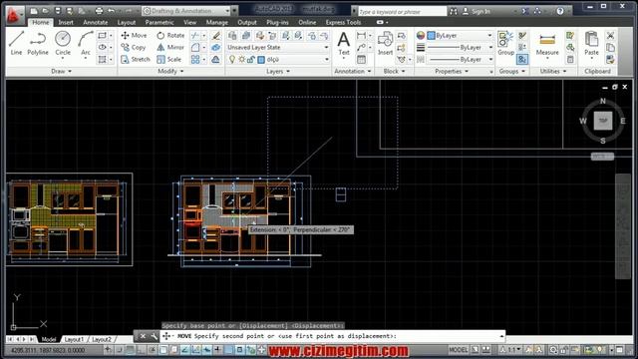
Task: Select the Line drawing tool
Action: pos(16,43)
